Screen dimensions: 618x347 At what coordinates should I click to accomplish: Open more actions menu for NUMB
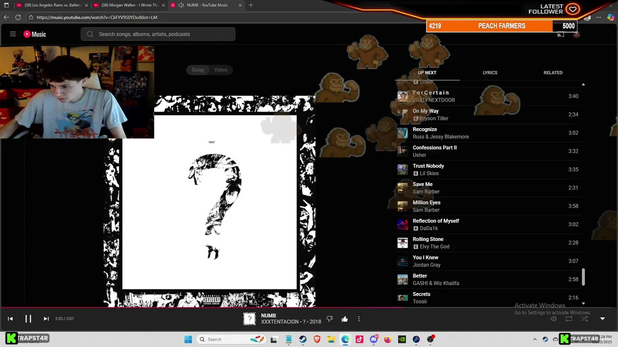pyautogui.click(x=359, y=319)
